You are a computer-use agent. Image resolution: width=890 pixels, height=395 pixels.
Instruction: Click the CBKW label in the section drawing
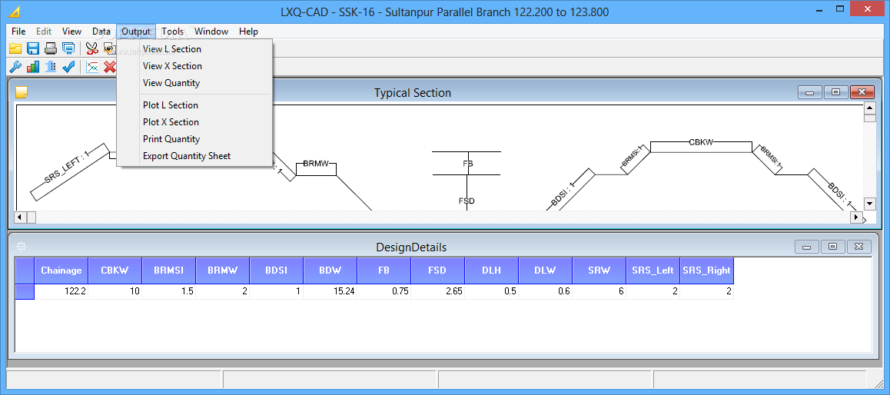coord(701,142)
